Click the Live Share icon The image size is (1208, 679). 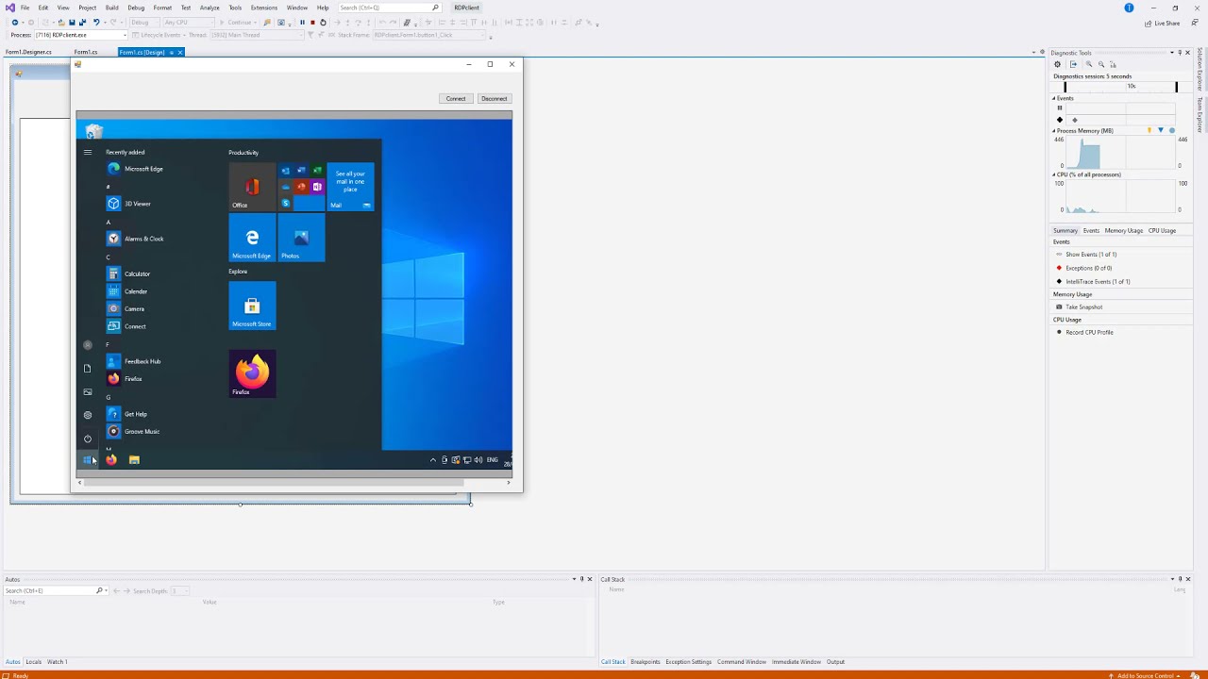click(x=1149, y=23)
